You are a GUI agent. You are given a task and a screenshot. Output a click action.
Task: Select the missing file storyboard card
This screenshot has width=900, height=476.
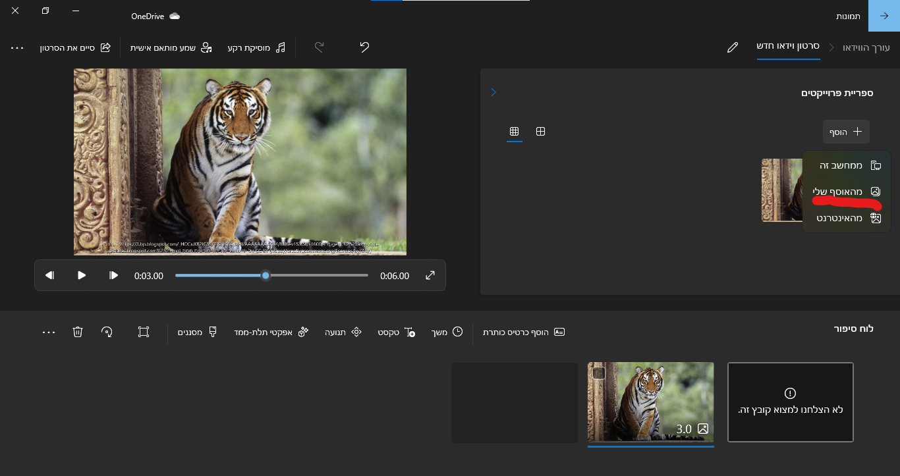pos(791,402)
